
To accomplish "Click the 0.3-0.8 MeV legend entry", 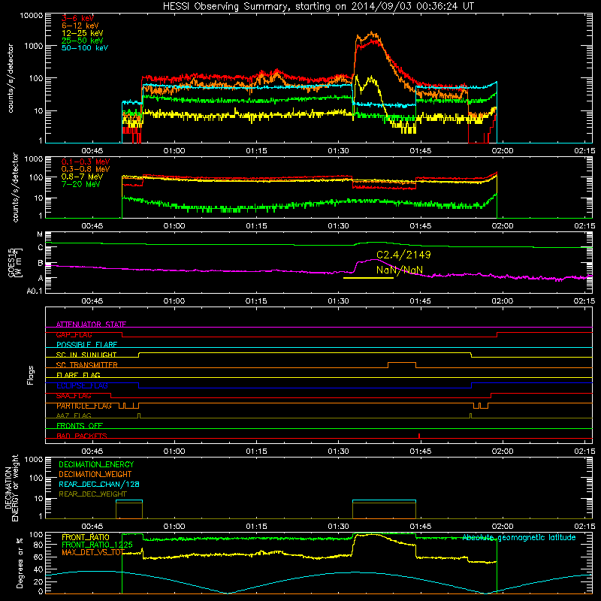I will (x=86, y=169).
